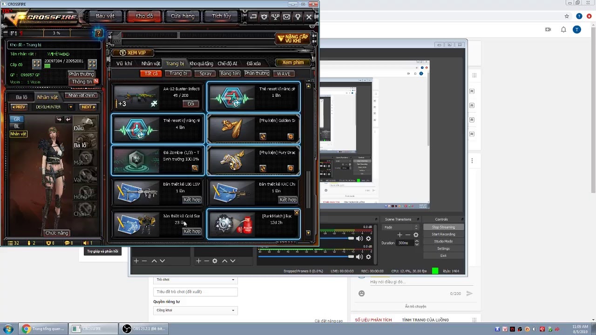Click the light bulb icon in top bar
Image resolution: width=596 pixels, height=335 pixels.
coord(298,16)
